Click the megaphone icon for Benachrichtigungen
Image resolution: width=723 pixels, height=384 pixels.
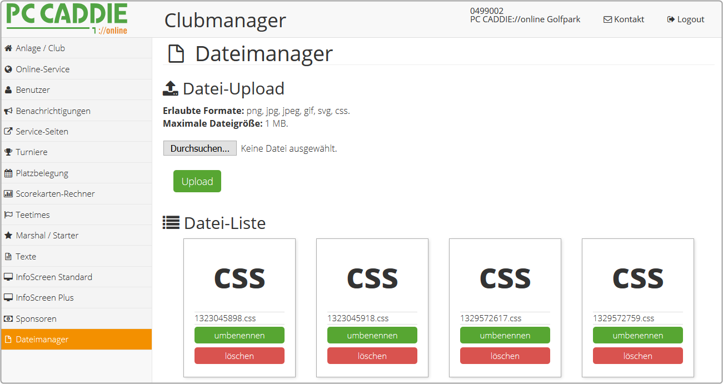[8, 111]
